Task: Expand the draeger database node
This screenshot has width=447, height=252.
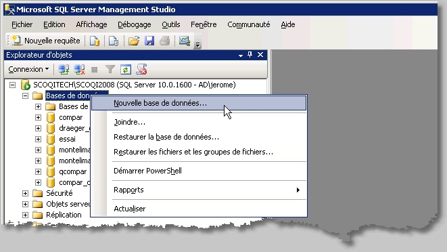Action: (38, 128)
